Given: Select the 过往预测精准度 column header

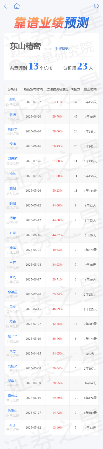Looking at the screenshot, I should point(58,89).
